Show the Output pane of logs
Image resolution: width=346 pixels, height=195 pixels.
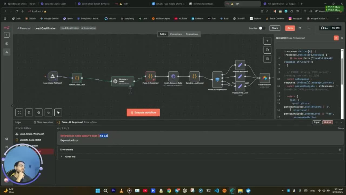pos(327,122)
